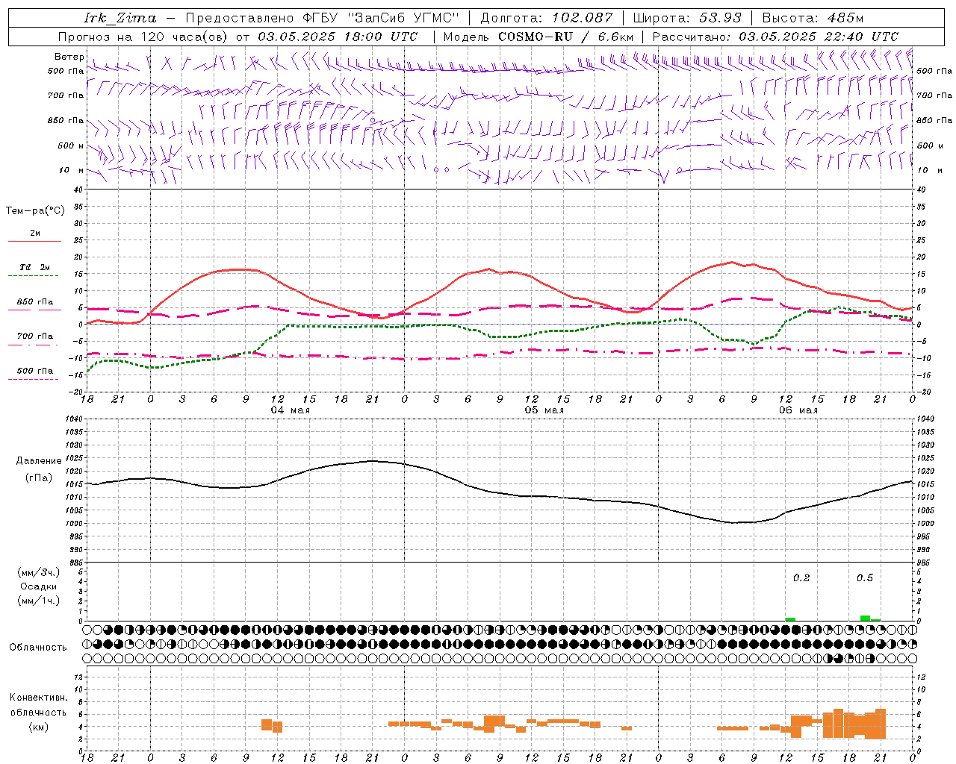This screenshot has width=956, height=764.
Task: Click the (км) units label
Action: tap(38, 727)
